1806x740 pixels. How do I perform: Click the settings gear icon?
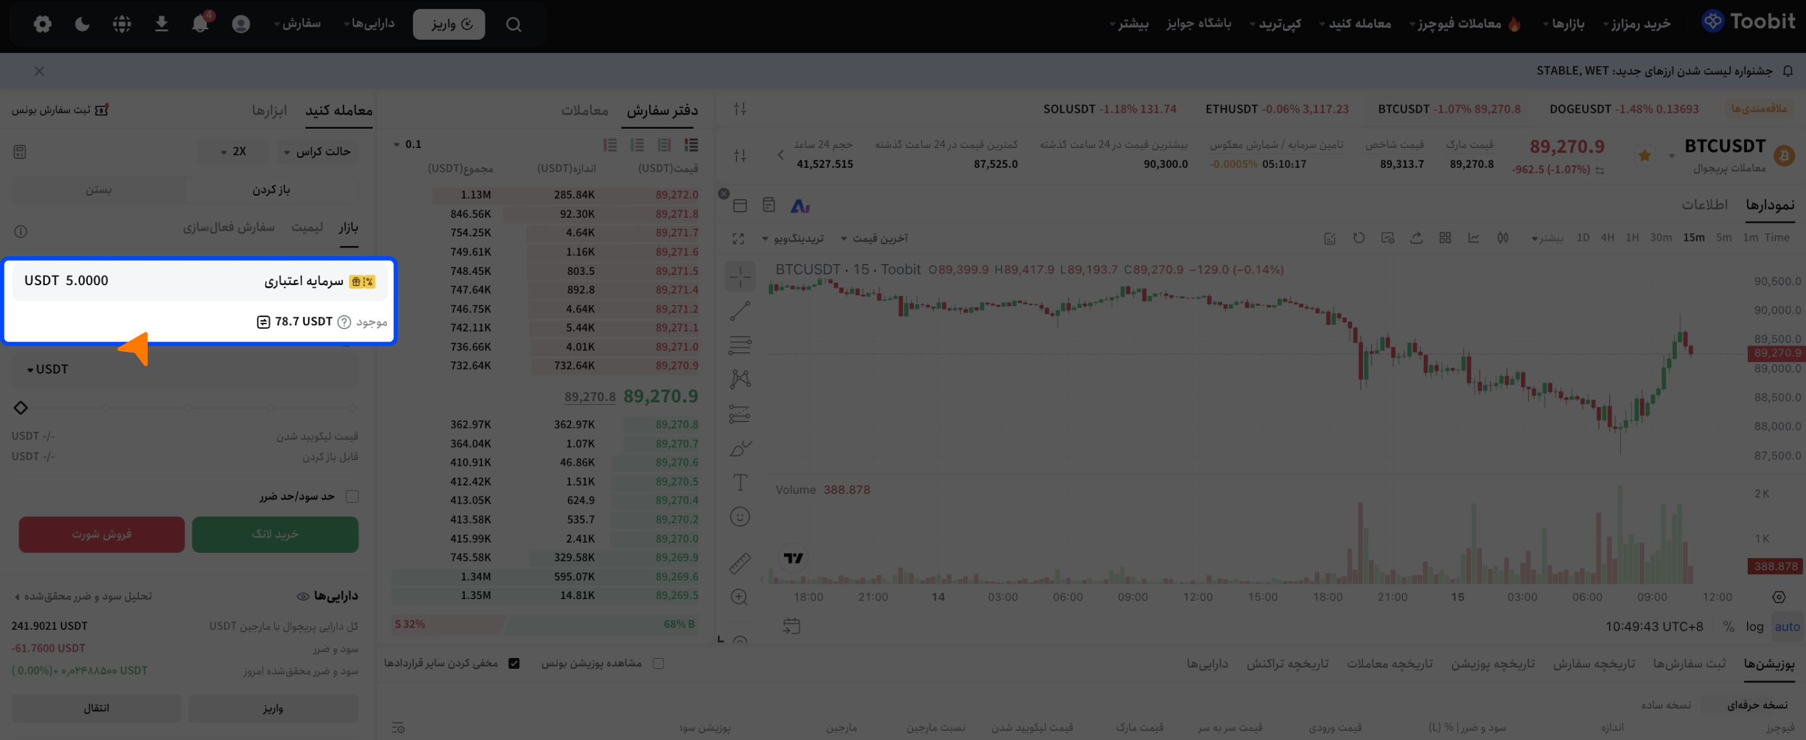(42, 24)
